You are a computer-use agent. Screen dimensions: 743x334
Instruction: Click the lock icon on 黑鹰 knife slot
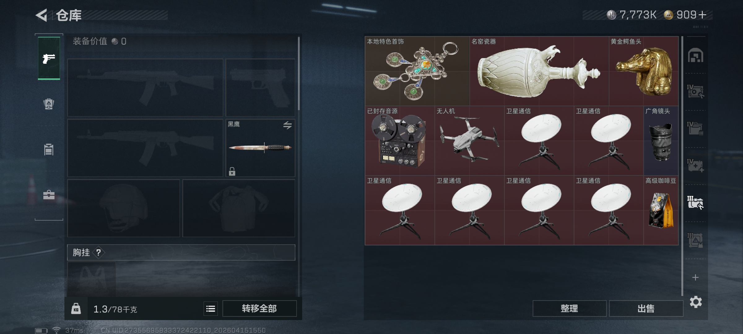(x=232, y=171)
